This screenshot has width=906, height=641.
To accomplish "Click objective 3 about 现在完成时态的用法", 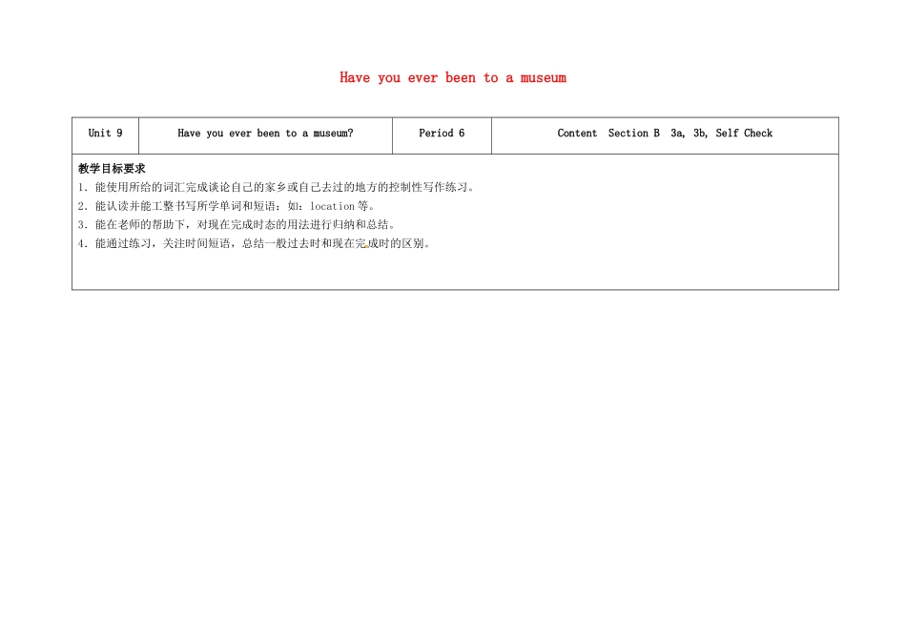I will tap(237, 225).
